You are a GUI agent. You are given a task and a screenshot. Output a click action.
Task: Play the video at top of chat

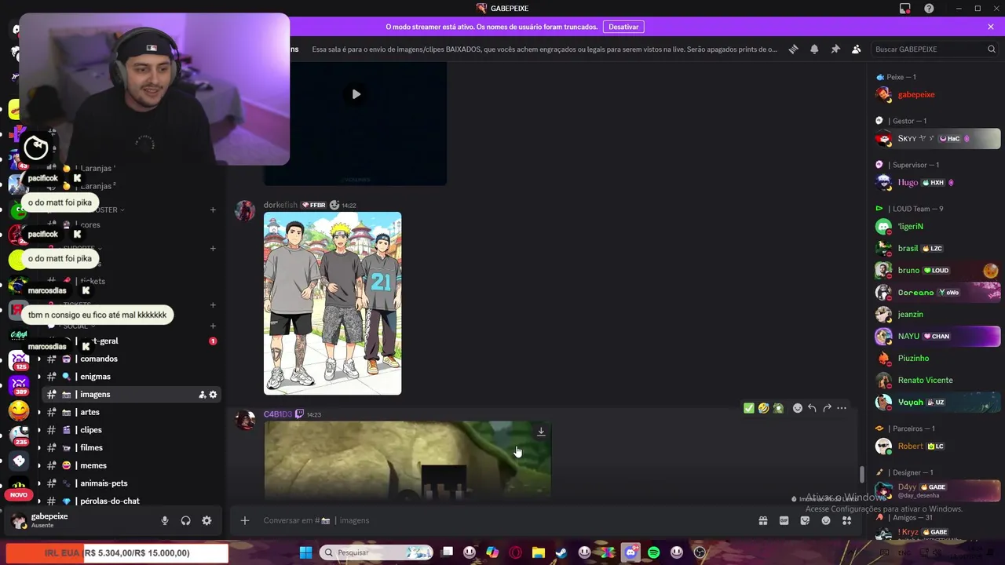[356, 94]
